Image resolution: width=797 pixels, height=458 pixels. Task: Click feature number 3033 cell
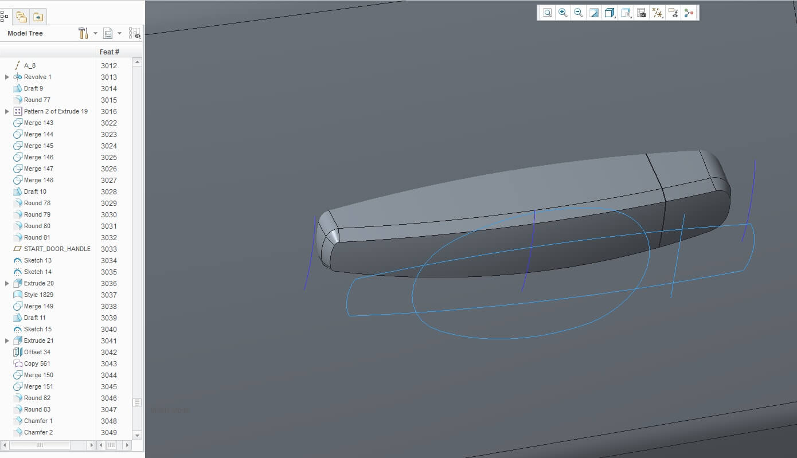(109, 249)
